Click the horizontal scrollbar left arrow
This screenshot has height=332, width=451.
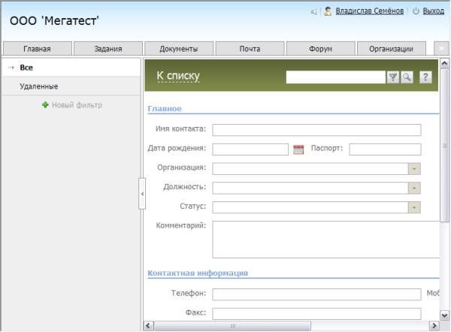coord(148,326)
